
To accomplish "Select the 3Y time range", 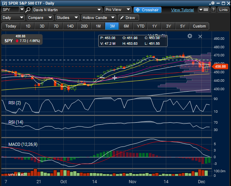I will pos(169,26).
